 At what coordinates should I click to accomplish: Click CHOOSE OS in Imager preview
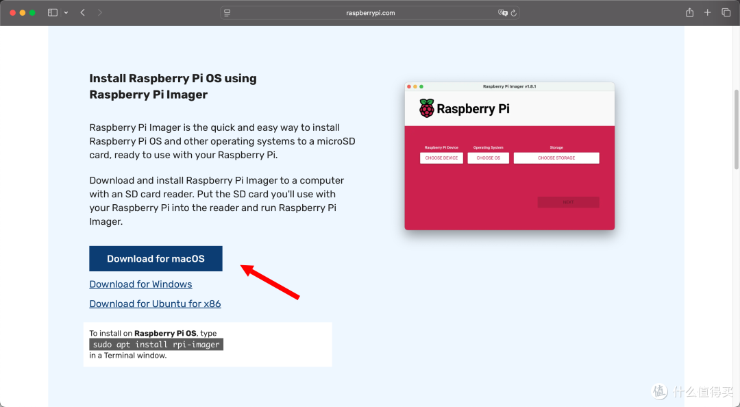[488, 158]
